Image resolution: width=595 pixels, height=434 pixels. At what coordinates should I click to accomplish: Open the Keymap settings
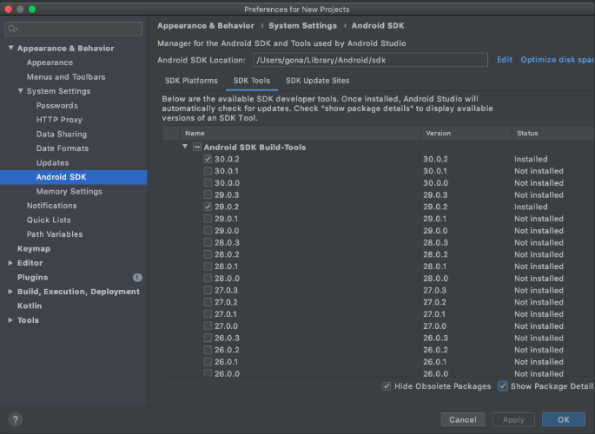pos(34,248)
